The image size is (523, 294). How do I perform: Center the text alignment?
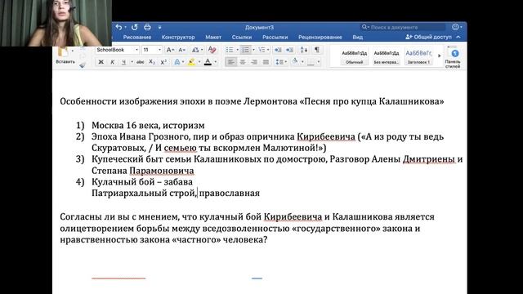pyautogui.click(x=243, y=62)
